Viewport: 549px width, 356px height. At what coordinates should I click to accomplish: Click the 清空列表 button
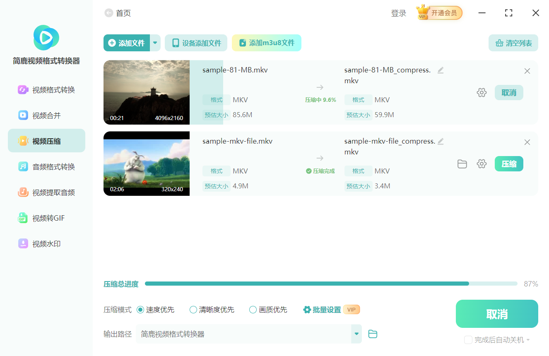(513, 43)
